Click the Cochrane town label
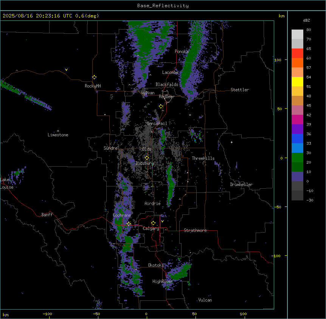 click(122, 215)
